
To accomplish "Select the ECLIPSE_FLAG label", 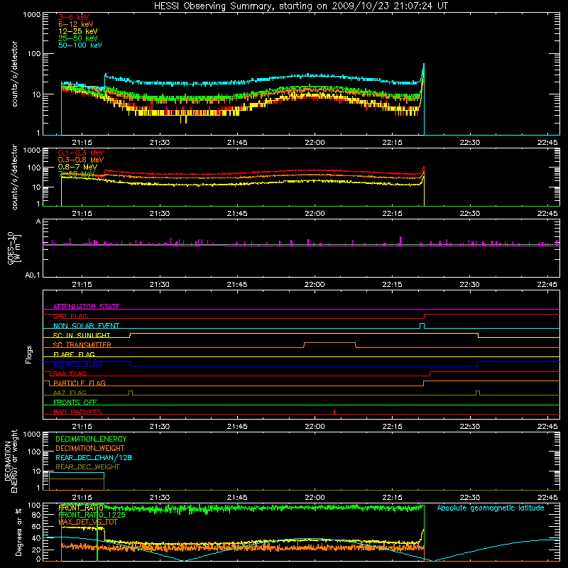I will pyautogui.click(x=77, y=364).
